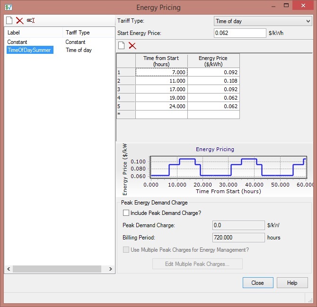This screenshot has width=317, height=307.
Task: Open Help for Energy Pricing
Action: tap(292, 283)
